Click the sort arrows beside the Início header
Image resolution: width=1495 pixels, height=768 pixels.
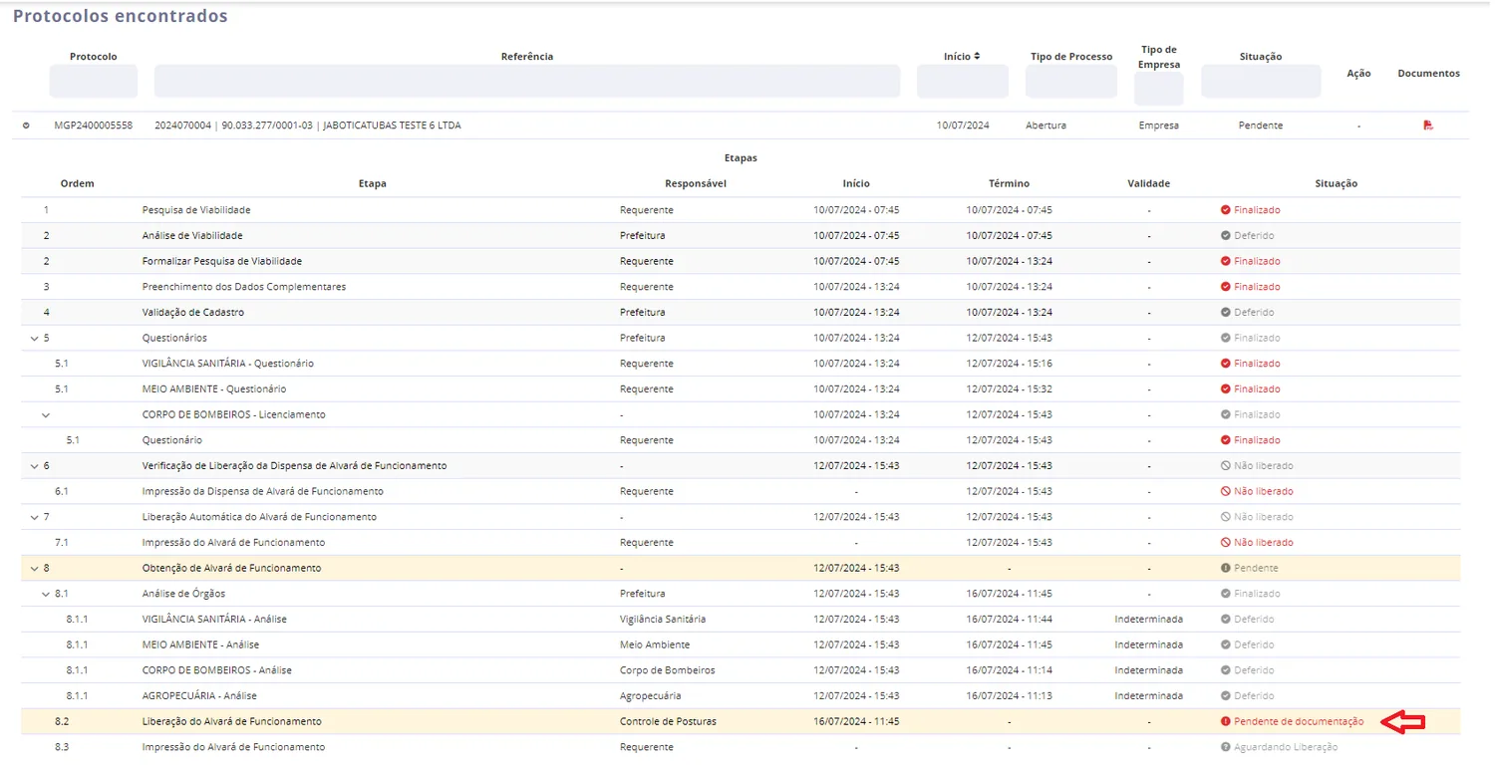[x=977, y=57]
